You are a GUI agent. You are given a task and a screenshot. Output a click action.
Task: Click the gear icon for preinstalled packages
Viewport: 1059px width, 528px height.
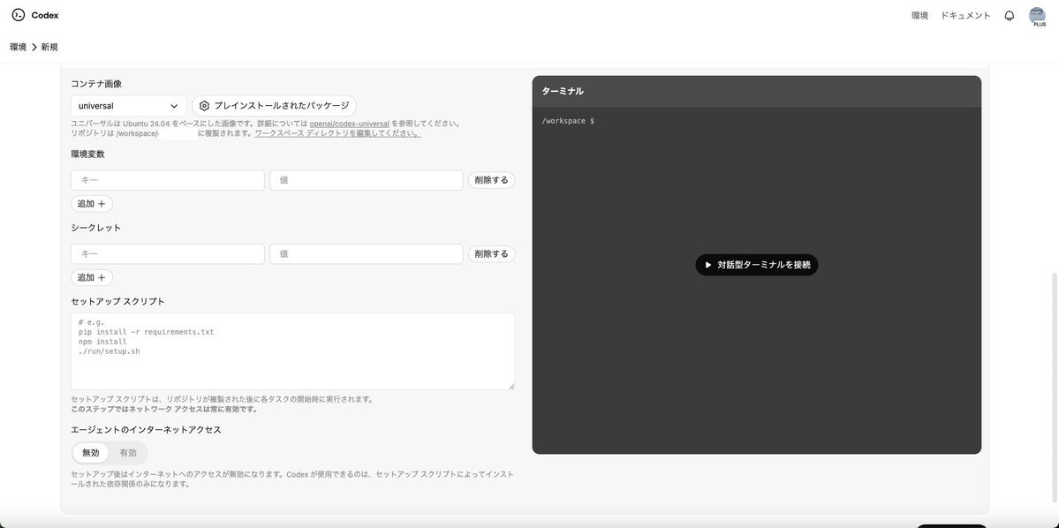(205, 106)
